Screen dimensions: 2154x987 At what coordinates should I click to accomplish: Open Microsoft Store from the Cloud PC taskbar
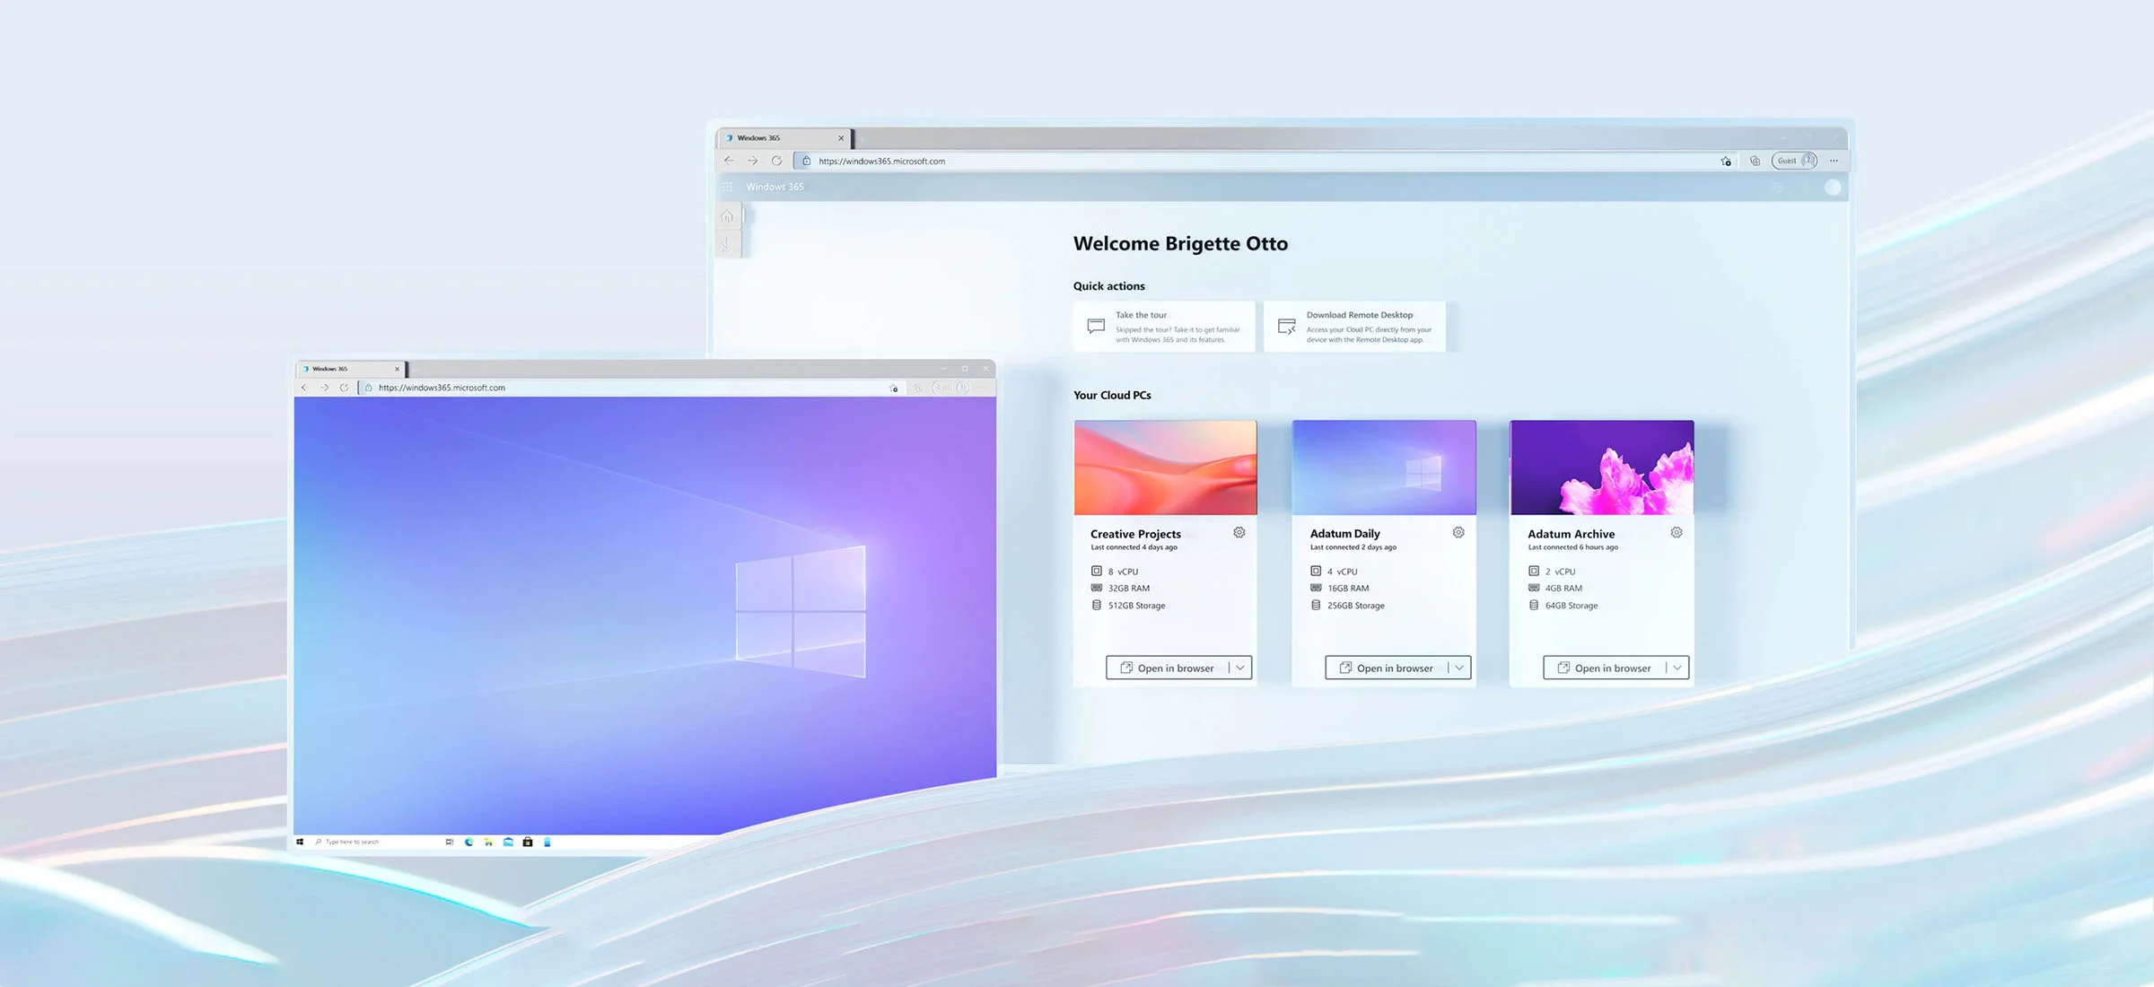tap(528, 842)
